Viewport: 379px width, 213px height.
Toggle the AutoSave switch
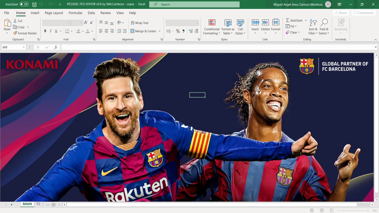tap(24, 4)
